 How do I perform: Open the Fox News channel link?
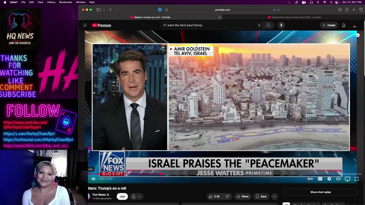click(99, 195)
